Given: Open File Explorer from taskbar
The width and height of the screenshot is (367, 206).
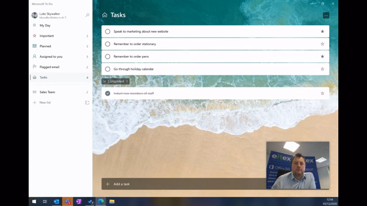Looking at the screenshot, I should pyautogui.click(x=112, y=201).
